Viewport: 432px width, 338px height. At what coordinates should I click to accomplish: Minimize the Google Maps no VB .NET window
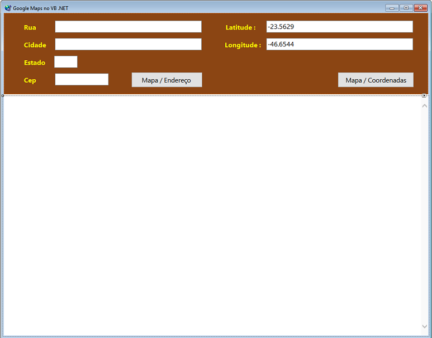coord(392,8)
